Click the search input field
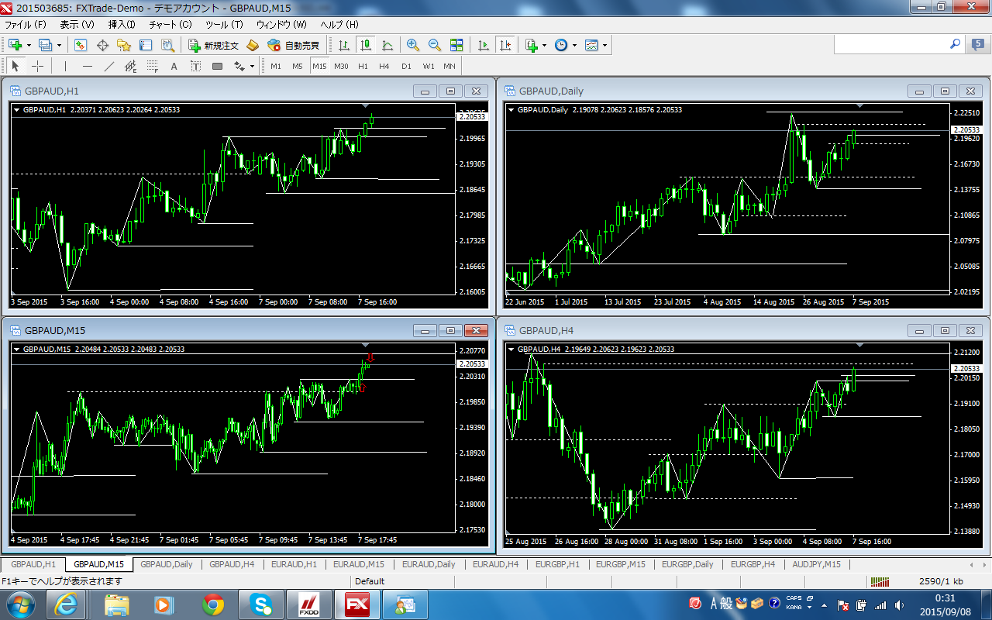 point(890,45)
